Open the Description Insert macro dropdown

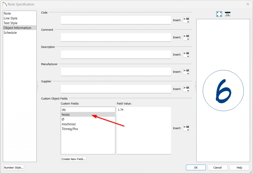point(186,54)
